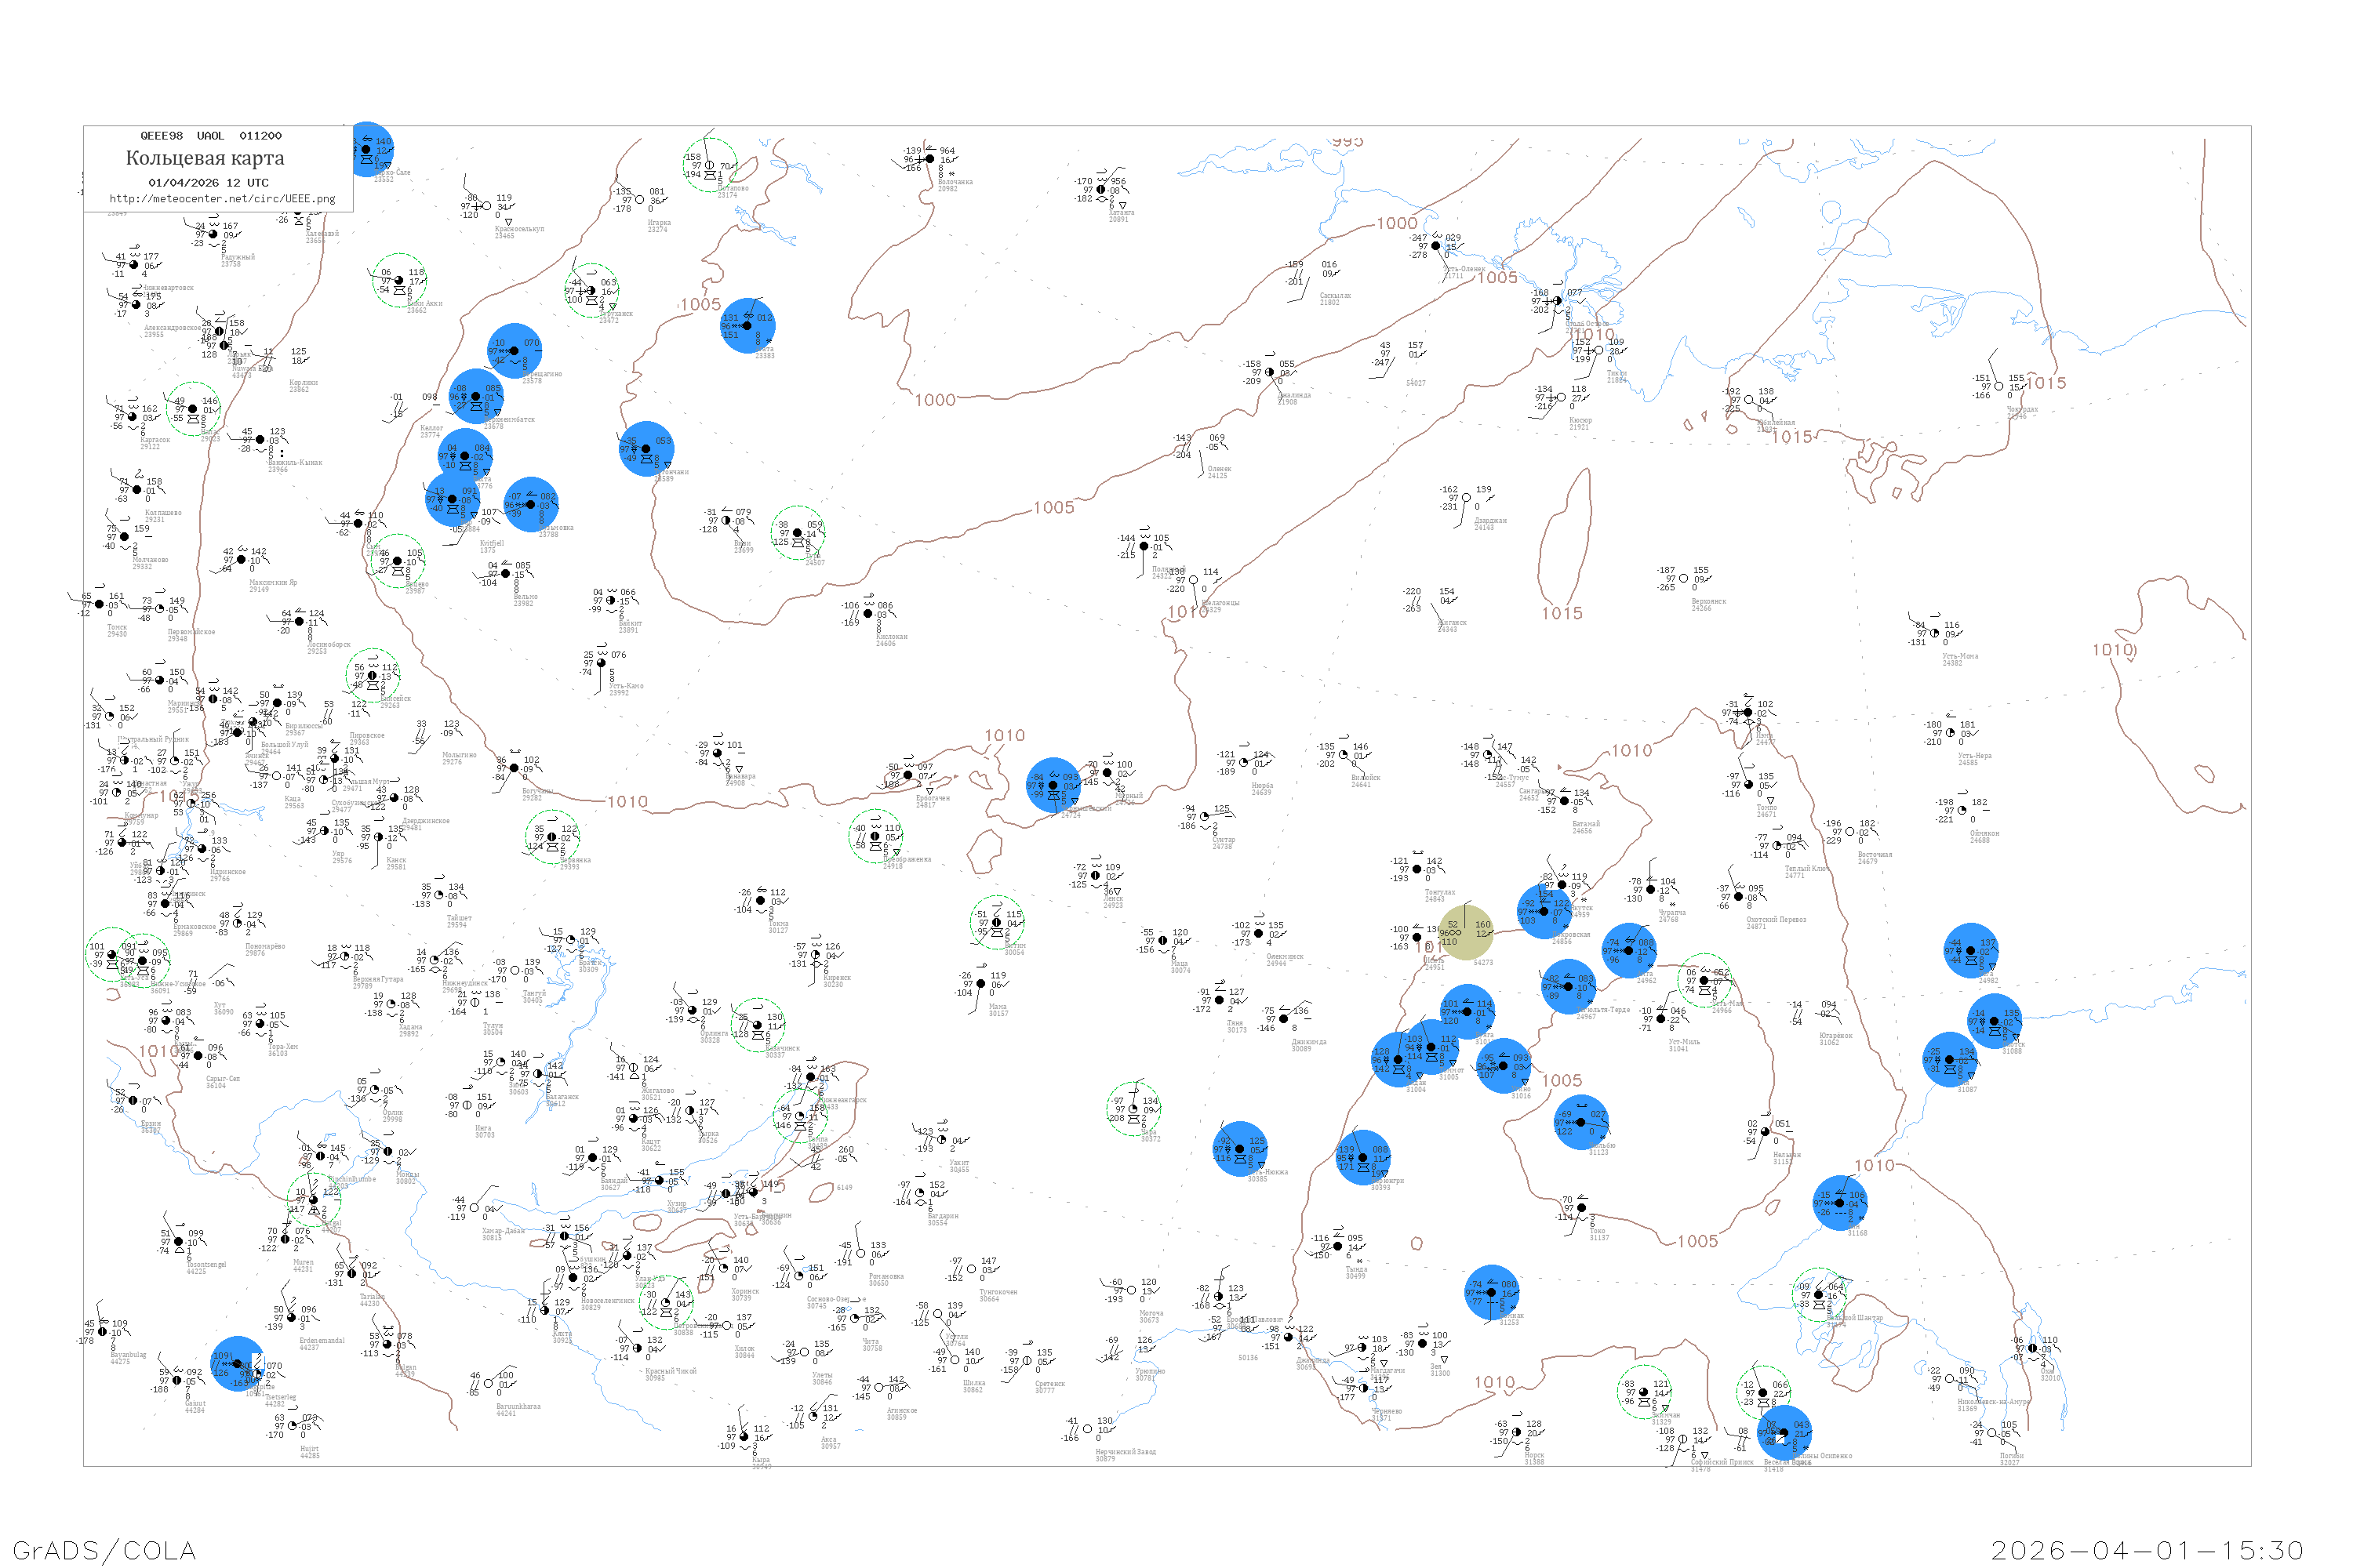2353x1568 pixels.
Task: Click the Волочанка 20982 station plot
Action: 930,159
